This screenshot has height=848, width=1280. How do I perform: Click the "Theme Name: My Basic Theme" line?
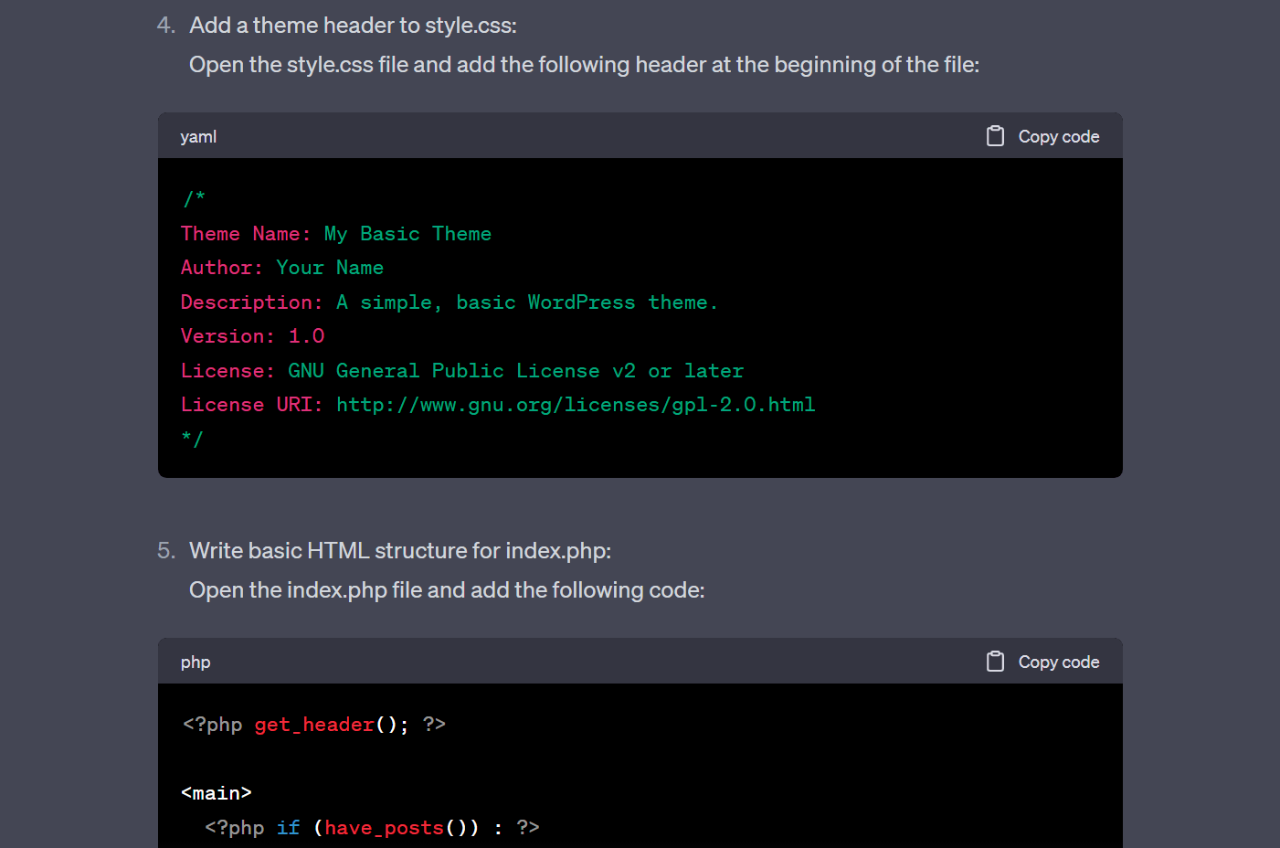[x=336, y=233]
